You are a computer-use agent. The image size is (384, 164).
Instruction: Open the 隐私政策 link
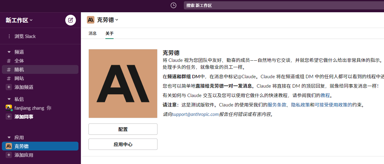pos(301,105)
